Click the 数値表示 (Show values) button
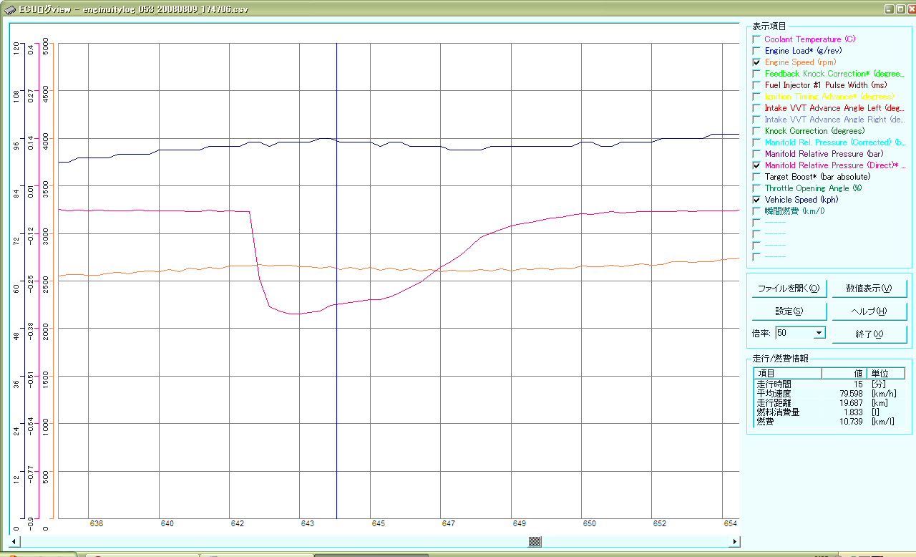 [869, 289]
